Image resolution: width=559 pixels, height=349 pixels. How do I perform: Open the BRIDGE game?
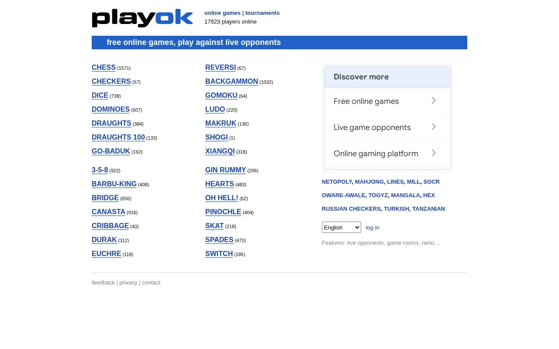click(105, 198)
